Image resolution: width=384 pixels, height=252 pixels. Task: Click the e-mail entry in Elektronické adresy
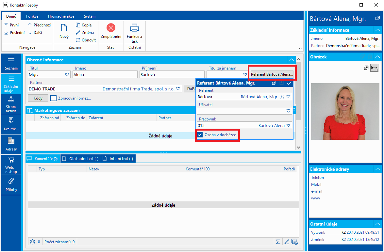click(317, 191)
